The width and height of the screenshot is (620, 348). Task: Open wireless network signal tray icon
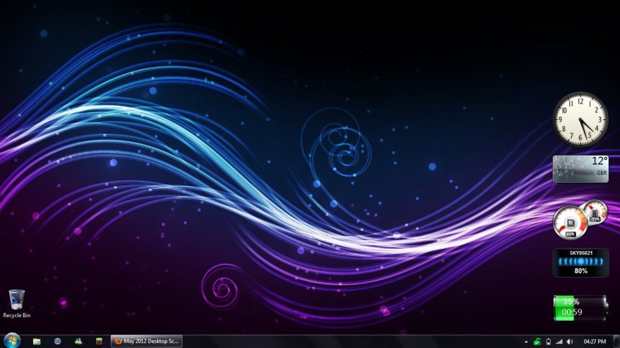click(x=559, y=342)
